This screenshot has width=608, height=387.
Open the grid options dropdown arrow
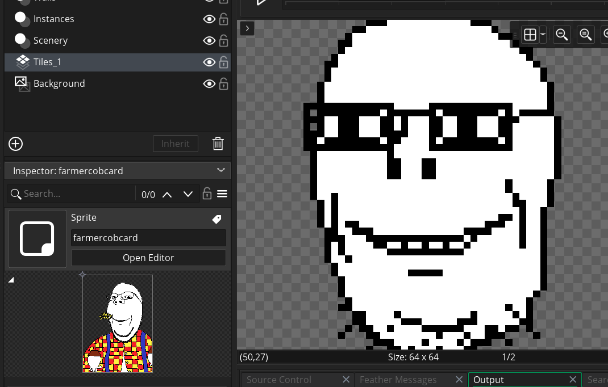[x=543, y=35]
